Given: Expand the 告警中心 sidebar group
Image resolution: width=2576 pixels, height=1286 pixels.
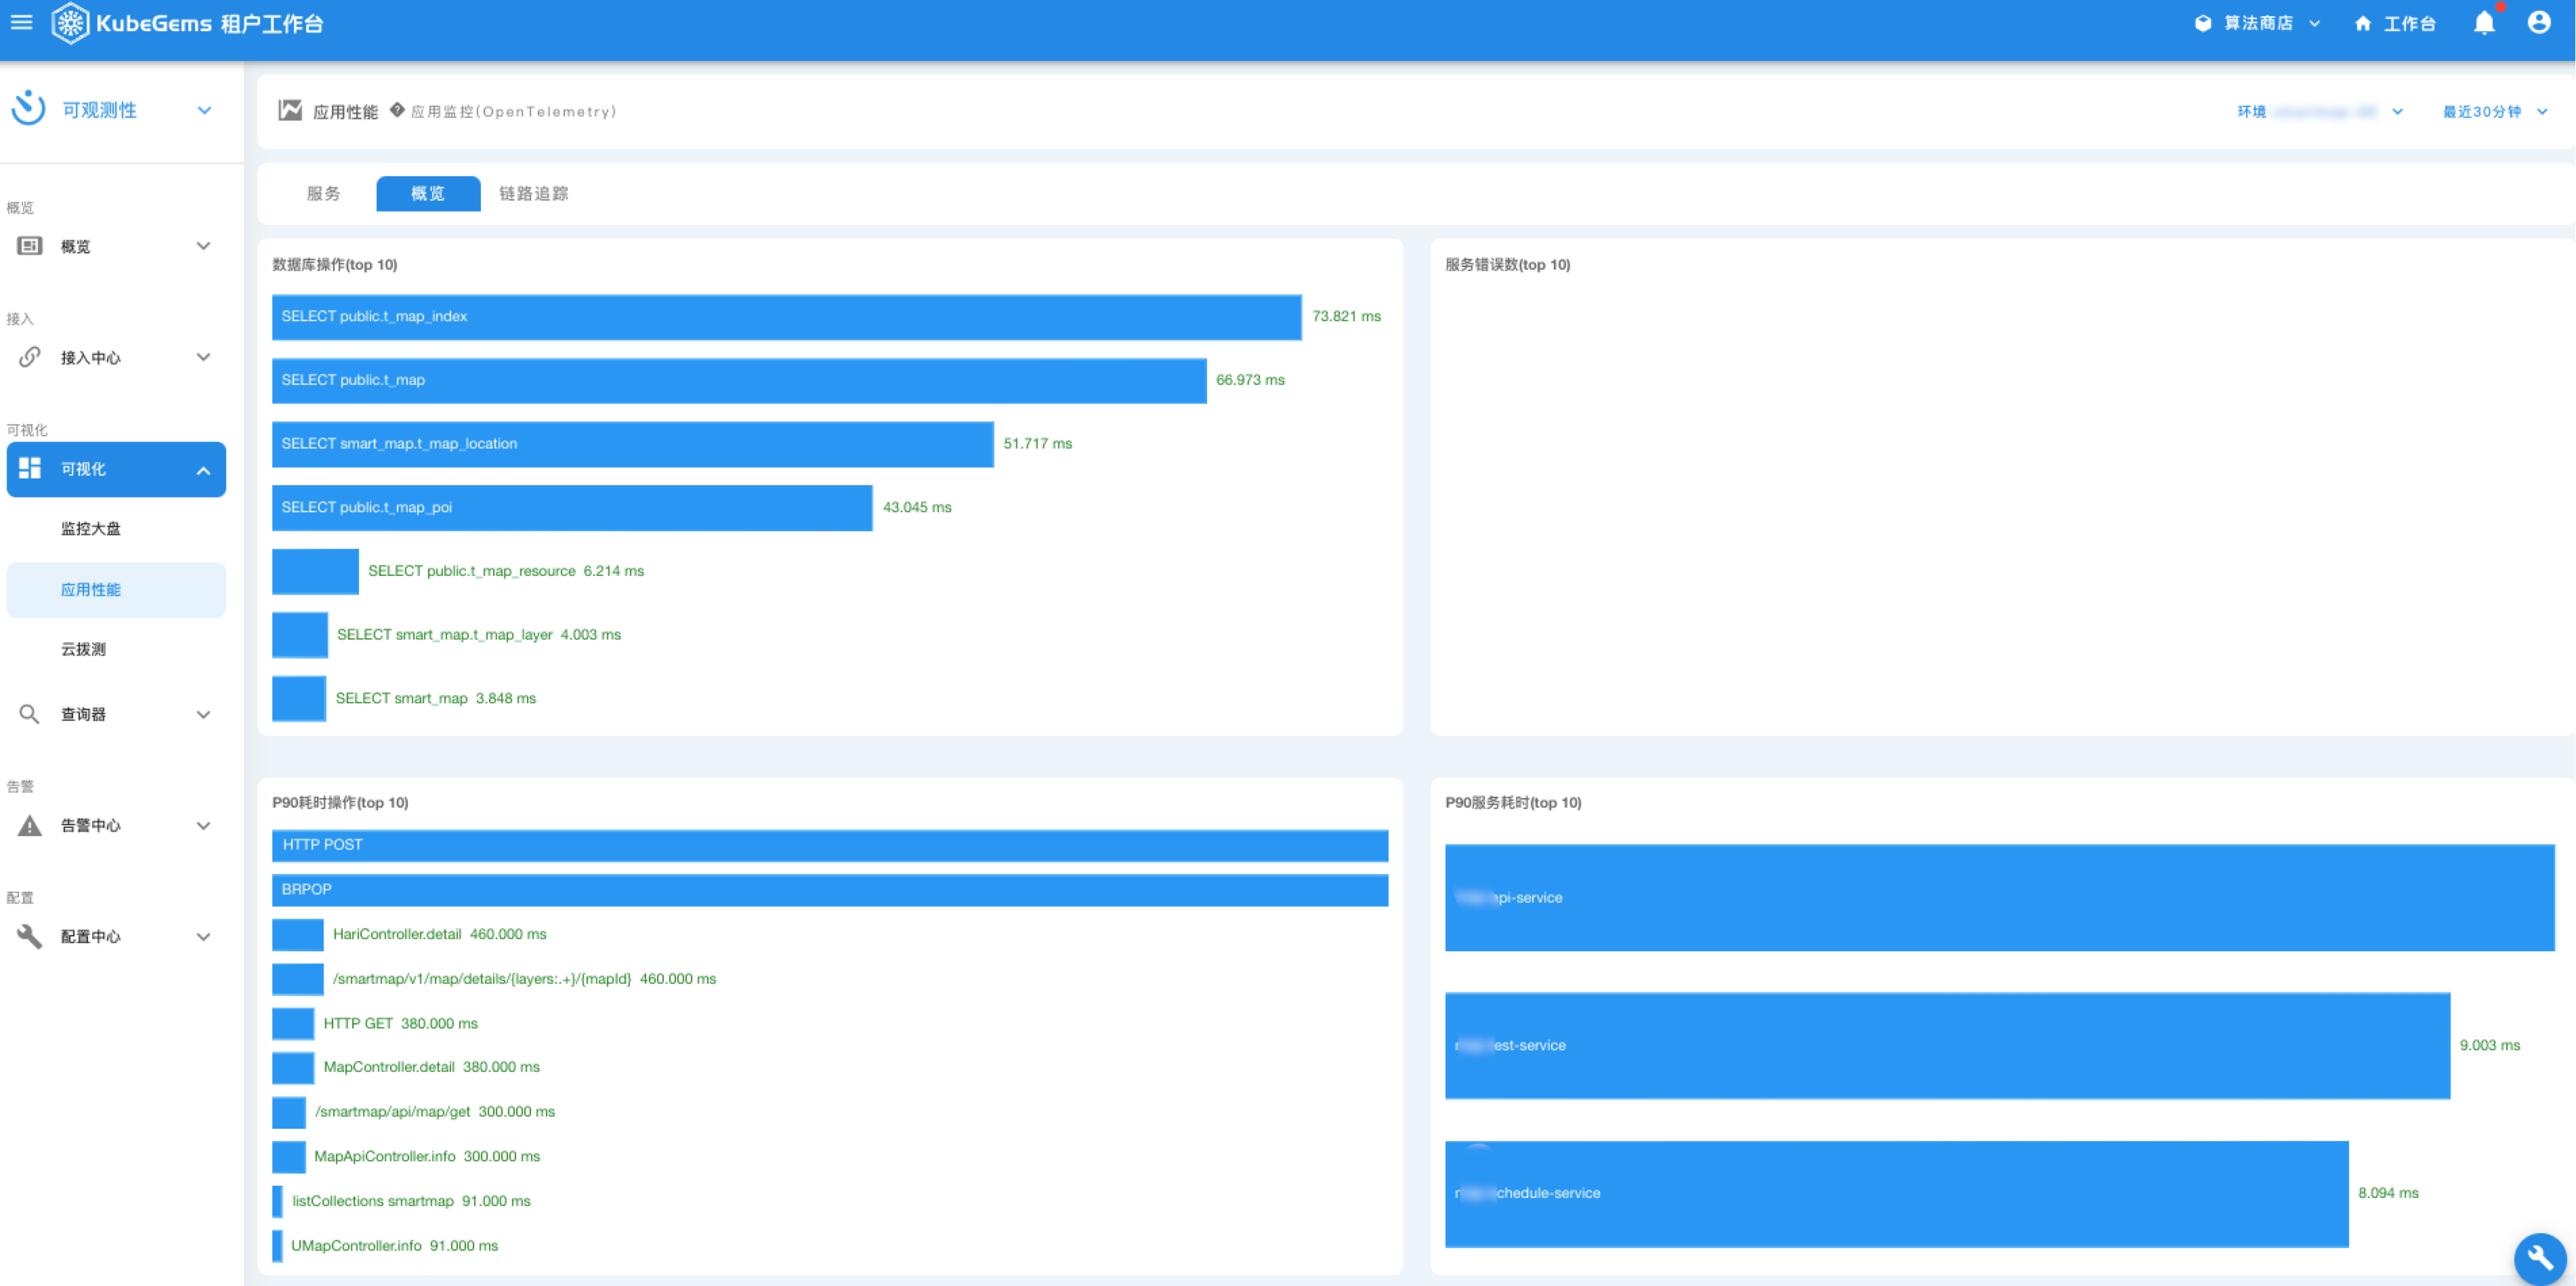Looking at the screenshot, I should [x=204, y=825].
